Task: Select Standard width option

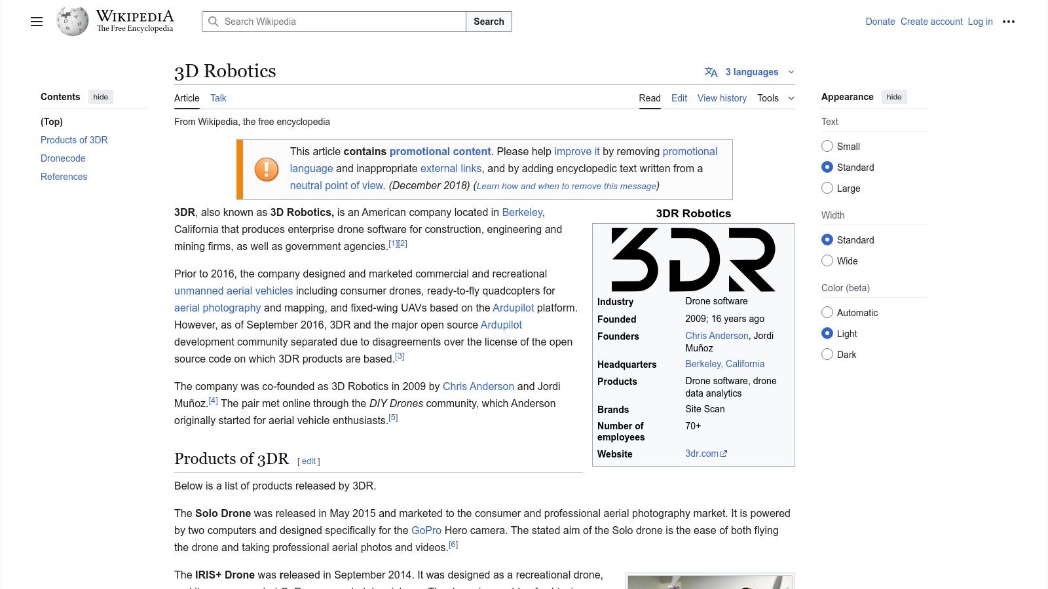Action: (827, 240)
